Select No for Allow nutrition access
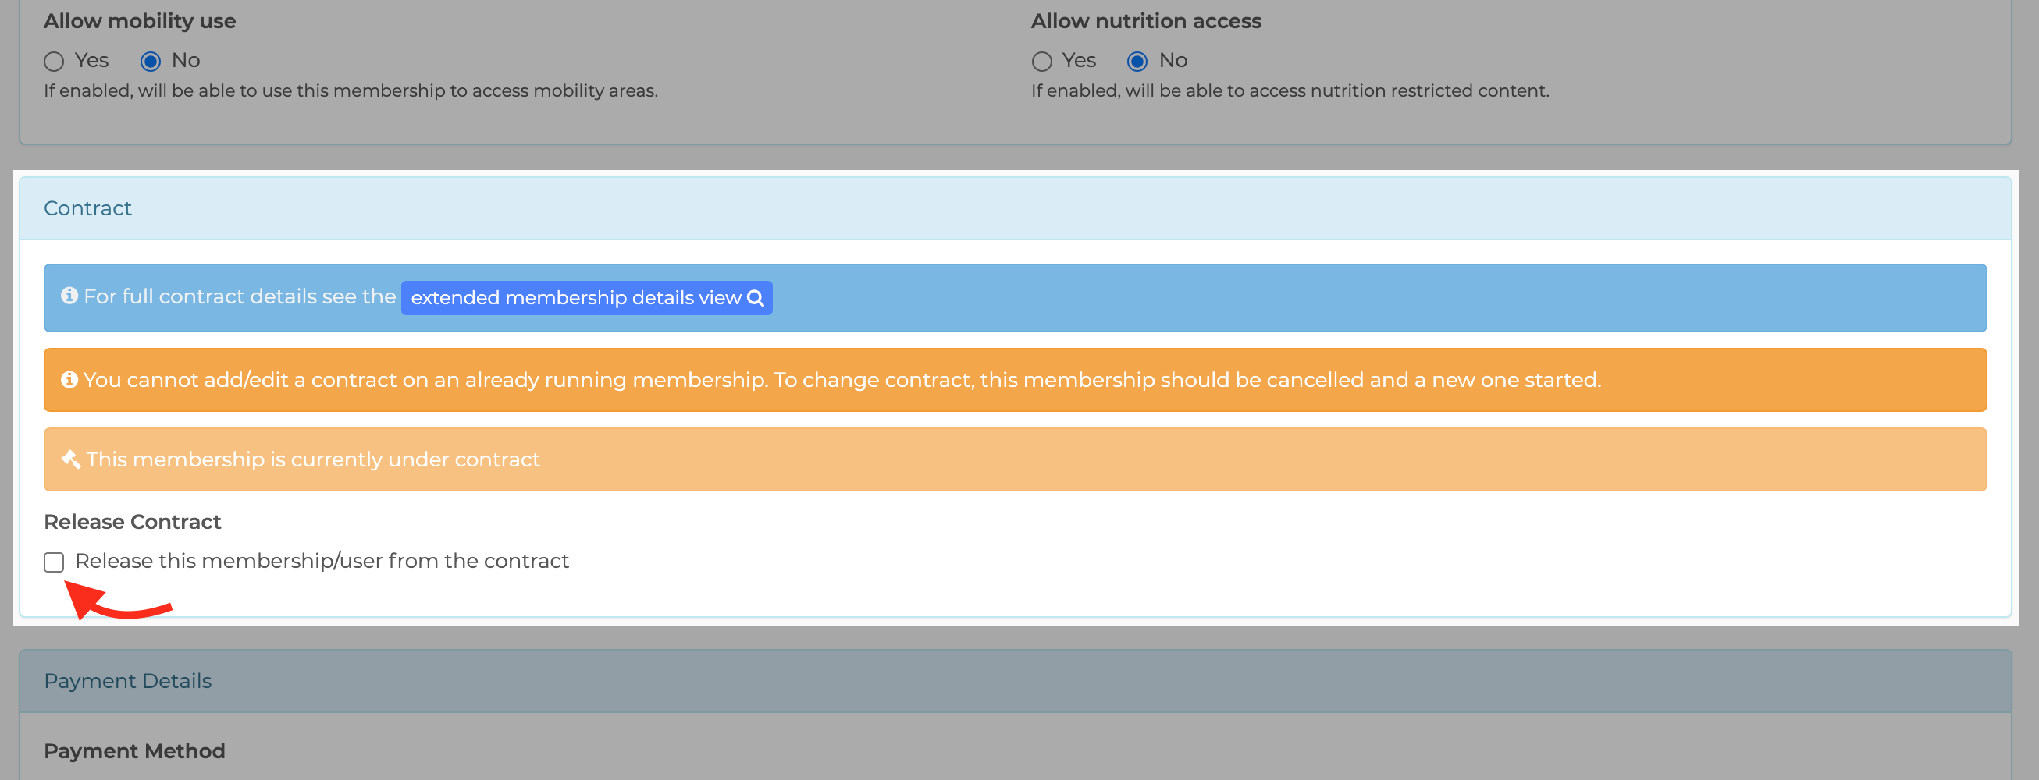This screenshot has height=780, width=2039. pyautogui.click(x=1137, y=62)
